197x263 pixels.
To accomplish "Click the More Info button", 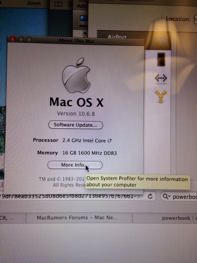I will (x=75, y=165).
